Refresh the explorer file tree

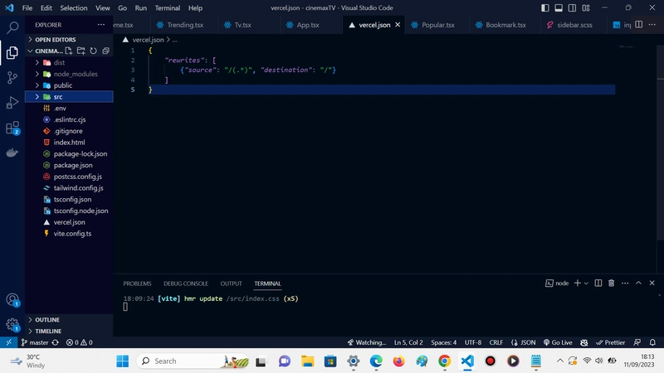pyautogui.click(x=93, y=51)
